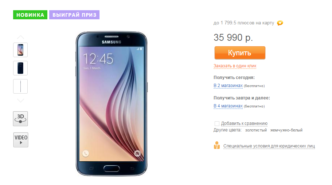Choose the жемчужно-белый color option

[x=286, y=130]
